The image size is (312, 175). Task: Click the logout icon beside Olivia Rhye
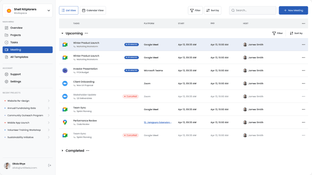[50, 165]
